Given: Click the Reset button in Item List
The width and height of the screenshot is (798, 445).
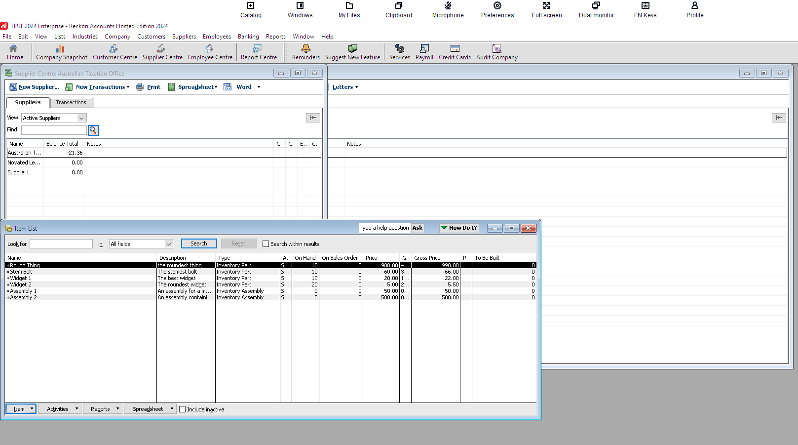Looking at the screenshot, I should pos(239,243).
